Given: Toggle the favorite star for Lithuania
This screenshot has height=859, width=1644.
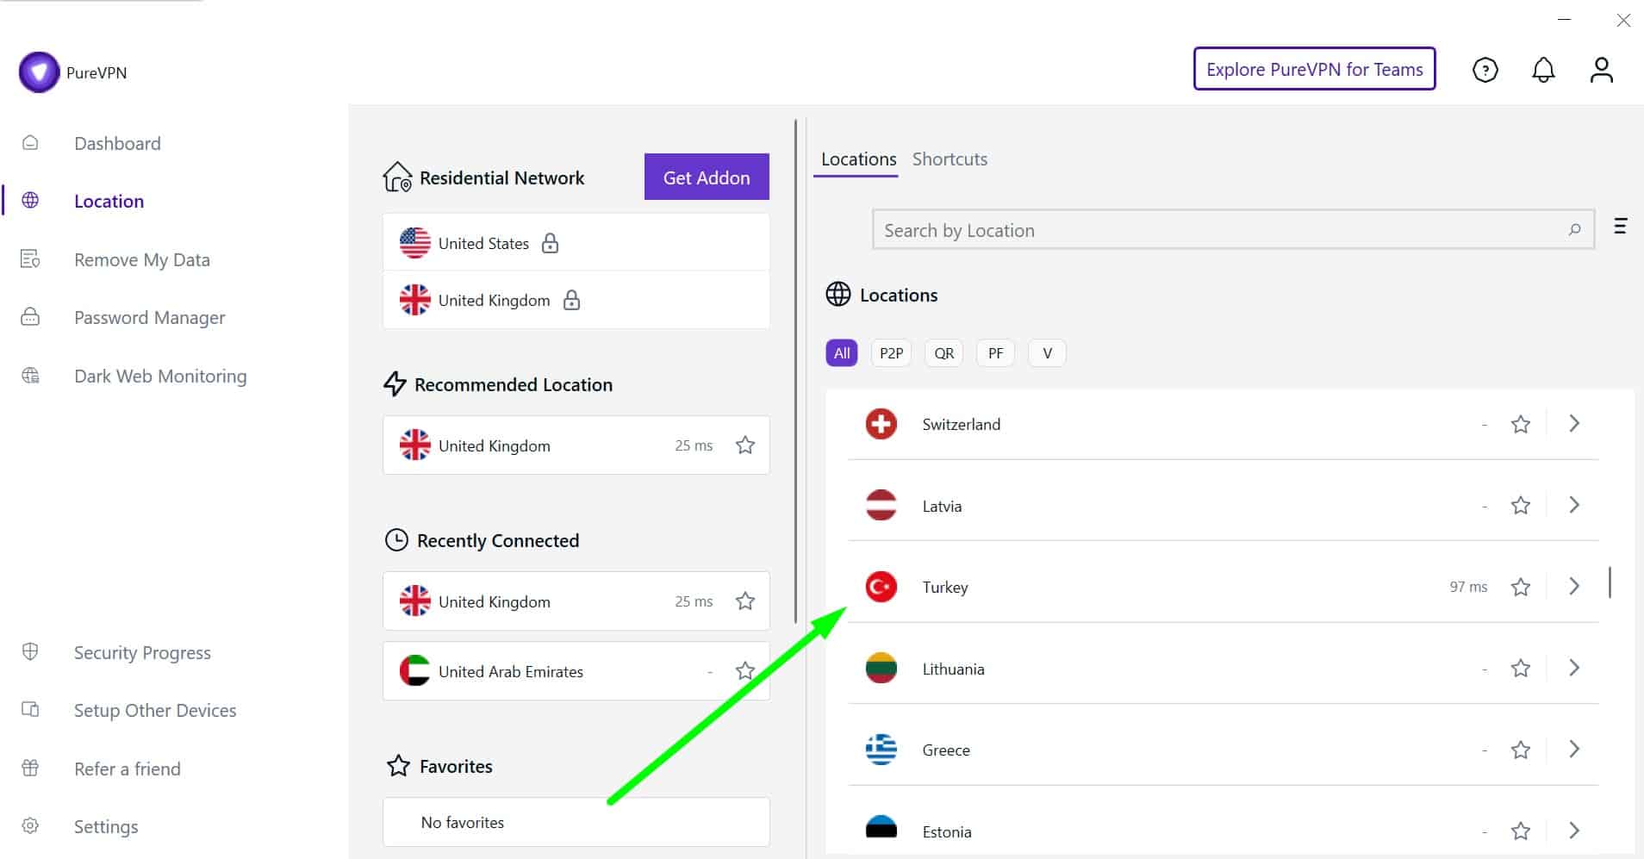Looking at the screenshot, I should 1521,669.
